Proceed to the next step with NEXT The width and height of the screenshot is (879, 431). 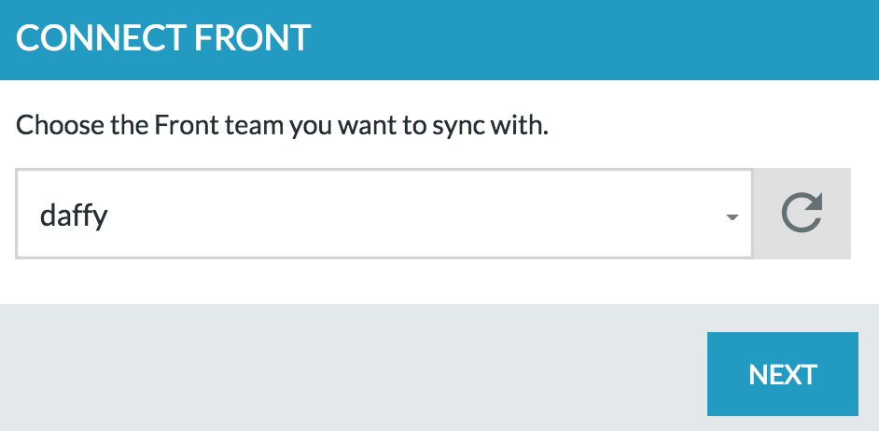coord(783,374)
